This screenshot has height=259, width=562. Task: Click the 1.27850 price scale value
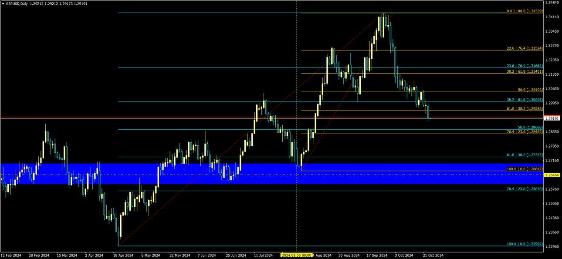coord(552,146)
